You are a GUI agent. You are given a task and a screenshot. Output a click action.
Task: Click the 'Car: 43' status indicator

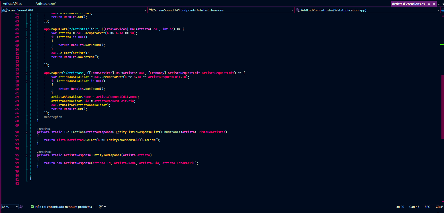pos(414,207)
